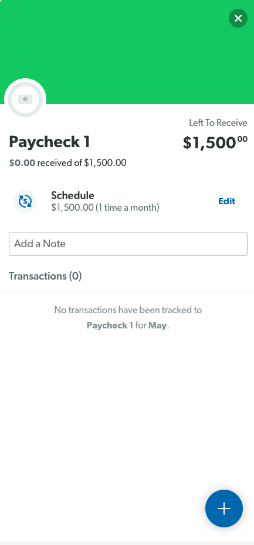Click the Paycheck 1 title

(x=49, y=142)
